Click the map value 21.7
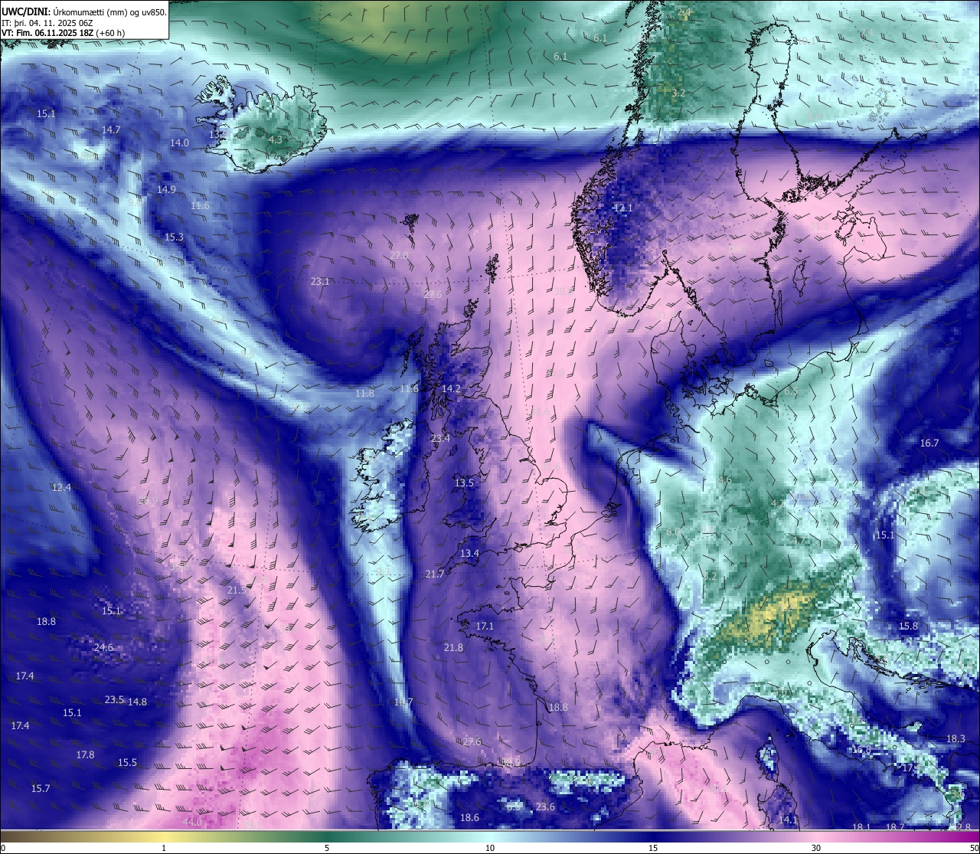 435,574
